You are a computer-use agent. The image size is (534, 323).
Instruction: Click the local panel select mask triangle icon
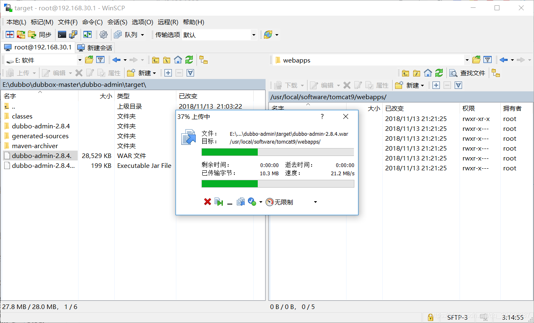tap(190, 73)
